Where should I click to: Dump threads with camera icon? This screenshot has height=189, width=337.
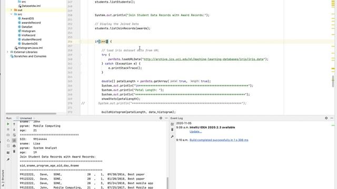tap(8, 135)
